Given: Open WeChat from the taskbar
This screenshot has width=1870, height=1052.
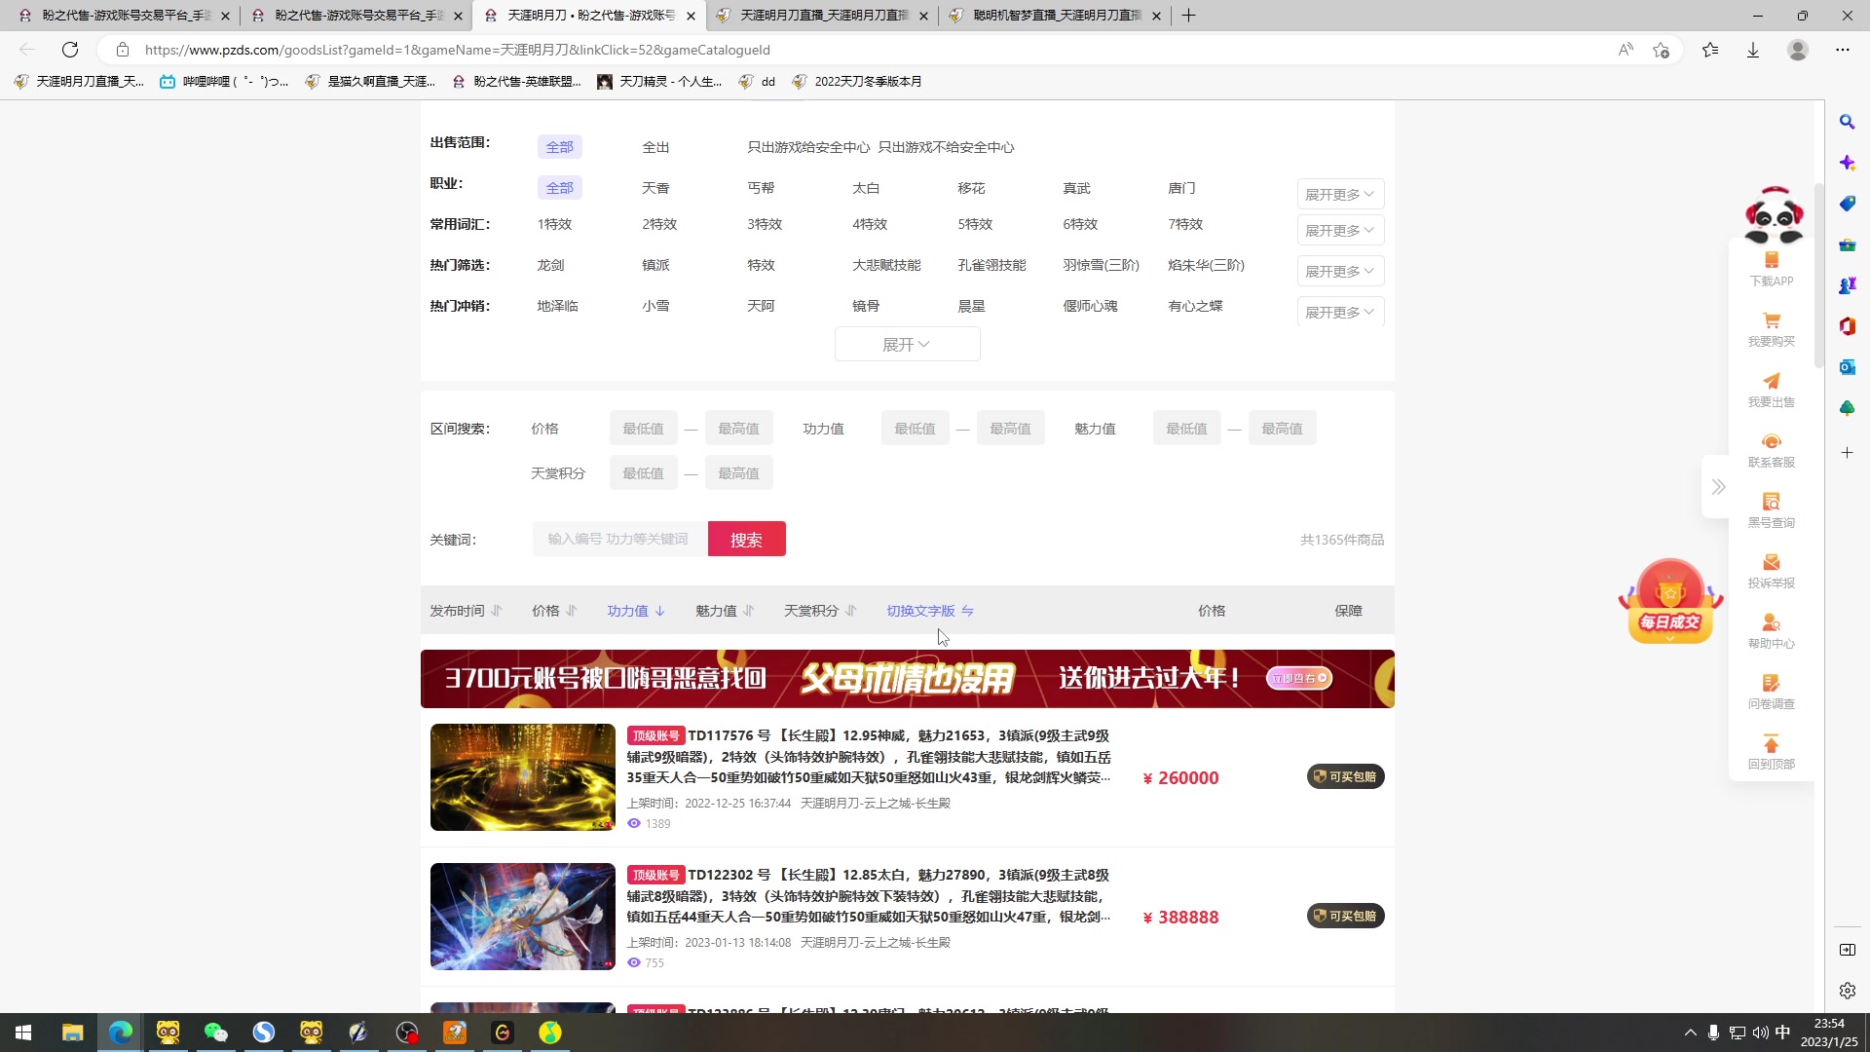Looking at the screenshot, I should pos(215,1033).
